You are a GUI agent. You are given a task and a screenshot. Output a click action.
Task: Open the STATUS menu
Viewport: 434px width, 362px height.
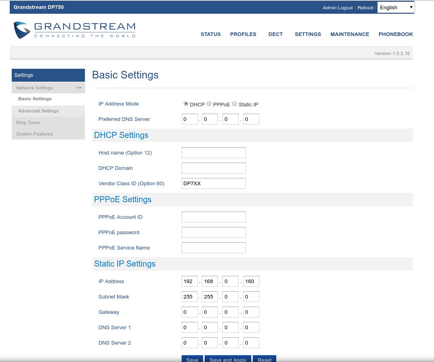coord(211,34)
